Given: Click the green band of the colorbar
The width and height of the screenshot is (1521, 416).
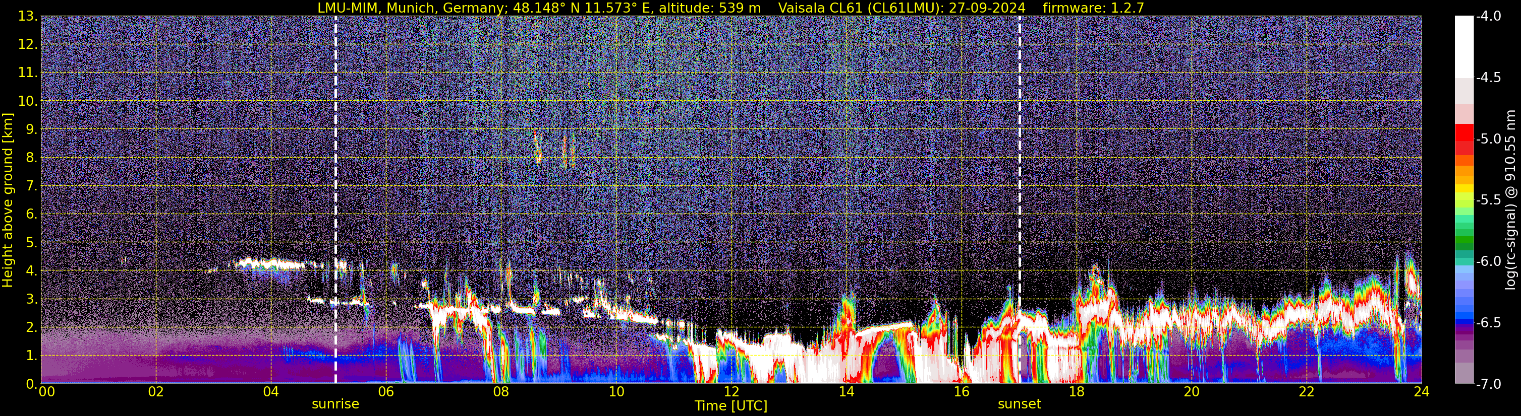Looking at the screenshot, I should tap(1464, 239).
